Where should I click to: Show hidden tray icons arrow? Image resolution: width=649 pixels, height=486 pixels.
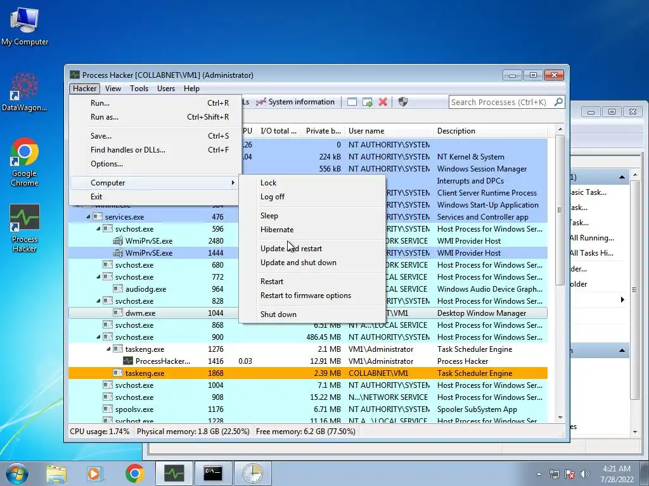pyautogui.click(x=539, y=474)
